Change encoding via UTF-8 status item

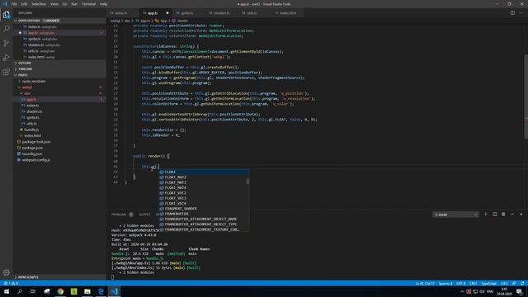click(460, 283)
